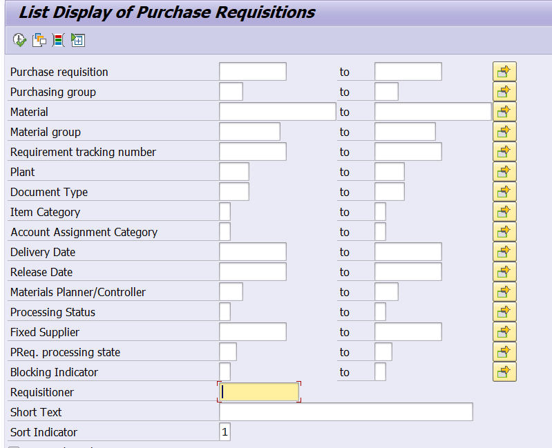Open multiple selection for Delivery Date
The image size is (552, 448).
coord(504,252)
